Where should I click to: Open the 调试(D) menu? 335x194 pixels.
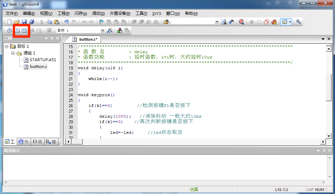[x=98, y=13]
